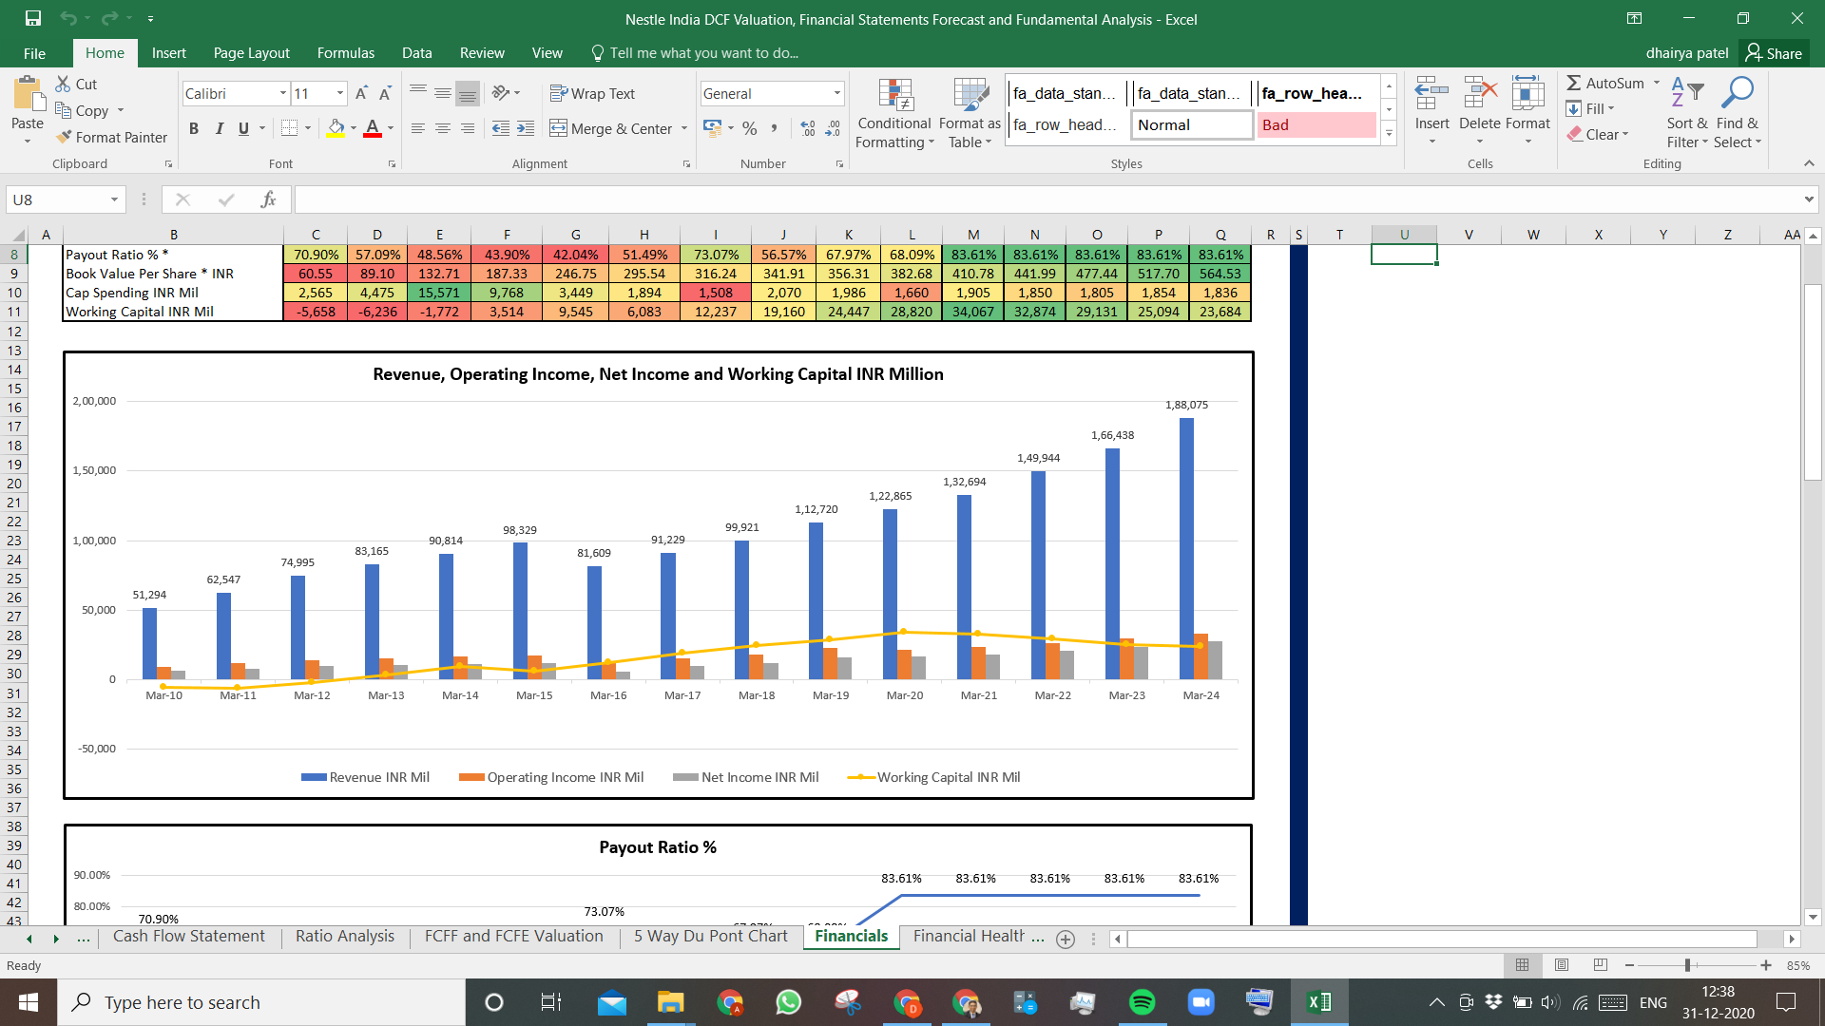Viewport: 1825px width, 1026px height.
Task: Toggle Top Align vertical alignment
Action: [418, 93]
